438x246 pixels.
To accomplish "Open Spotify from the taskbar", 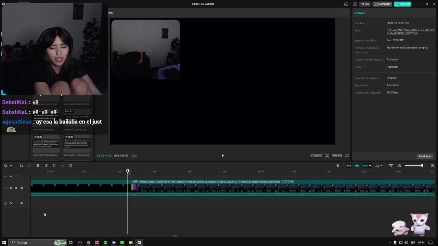I will [105, 243].
